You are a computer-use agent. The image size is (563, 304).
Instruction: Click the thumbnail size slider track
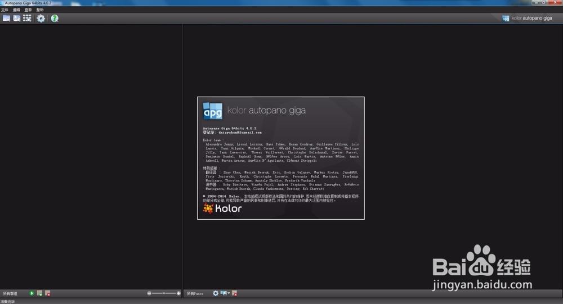tap(164, 293)
